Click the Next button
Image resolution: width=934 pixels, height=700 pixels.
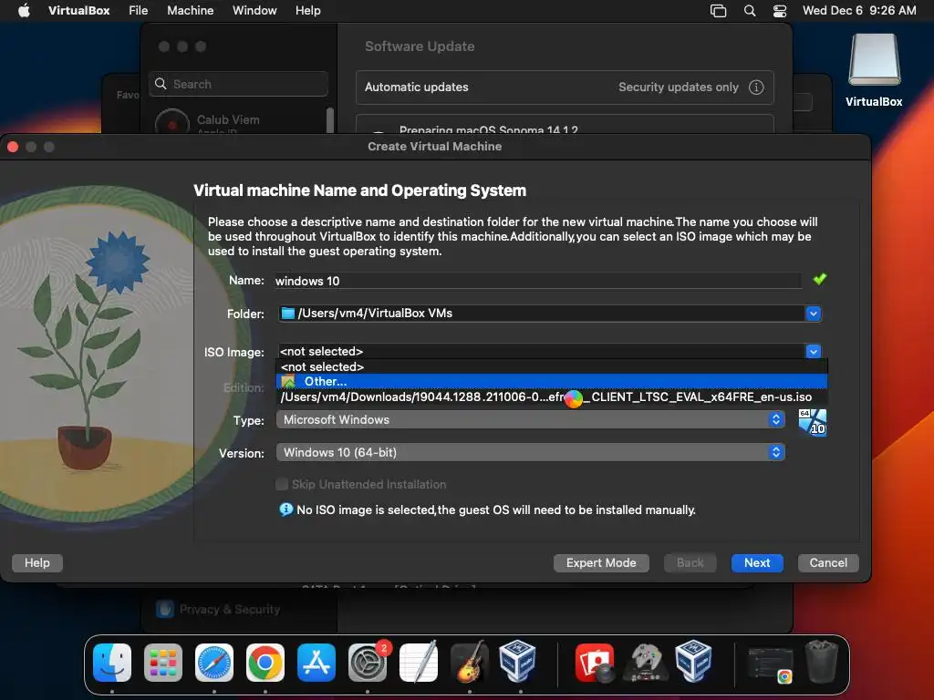pos(757,562)
